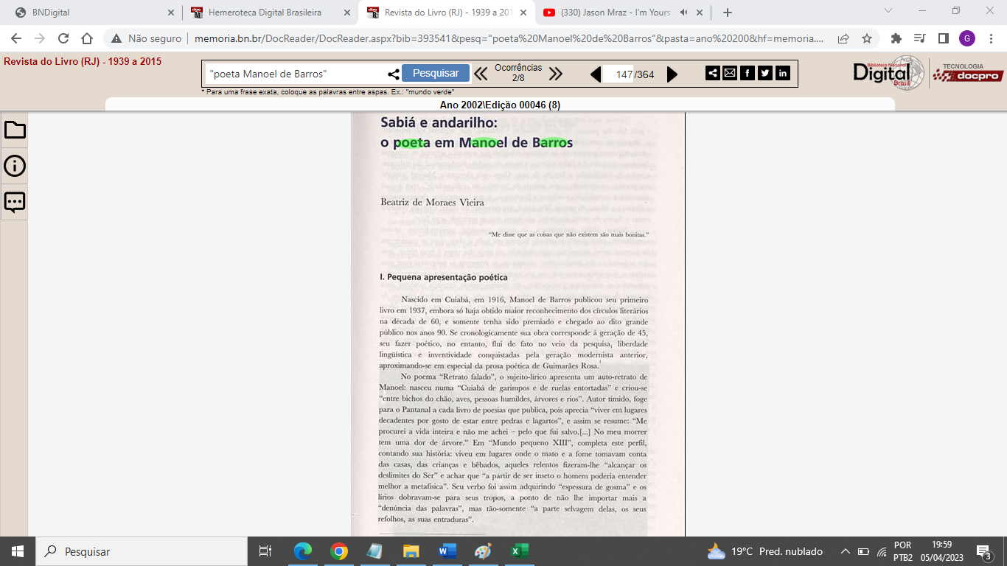Screen dimensions: 1007x566
Task: Share page on Facebook
Action: 748,73
